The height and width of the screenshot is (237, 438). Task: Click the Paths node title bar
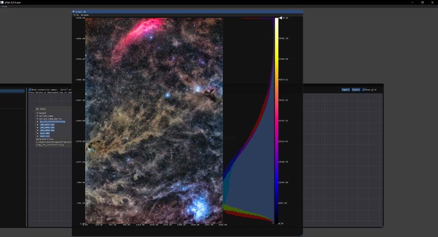click(53, 109)
